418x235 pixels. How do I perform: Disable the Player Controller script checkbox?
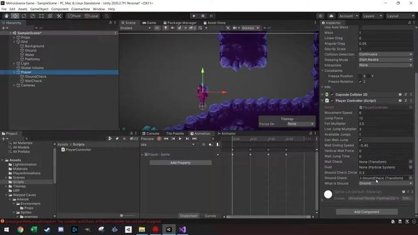[332, 101]
